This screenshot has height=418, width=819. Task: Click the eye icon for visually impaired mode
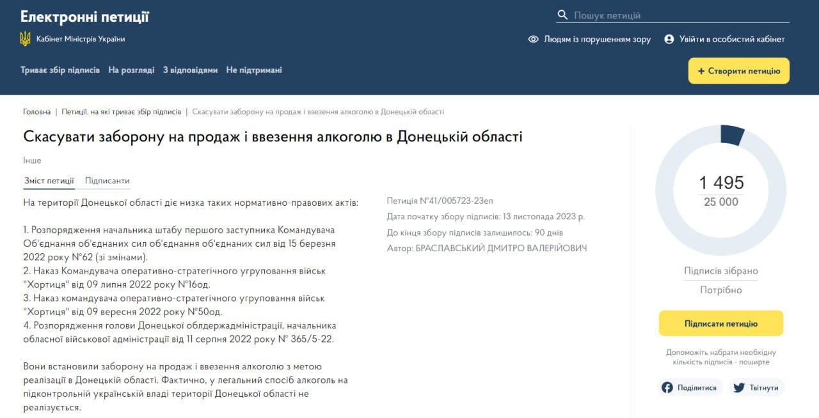533,39
